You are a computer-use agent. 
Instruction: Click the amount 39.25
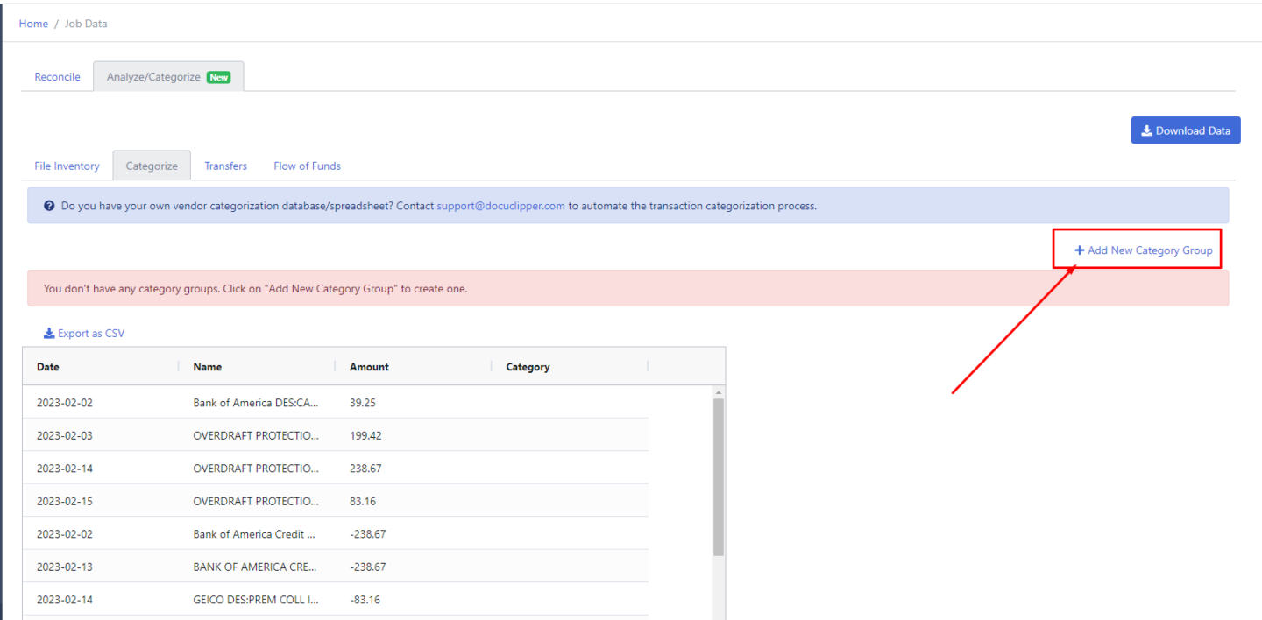click(x=362, y=403)
